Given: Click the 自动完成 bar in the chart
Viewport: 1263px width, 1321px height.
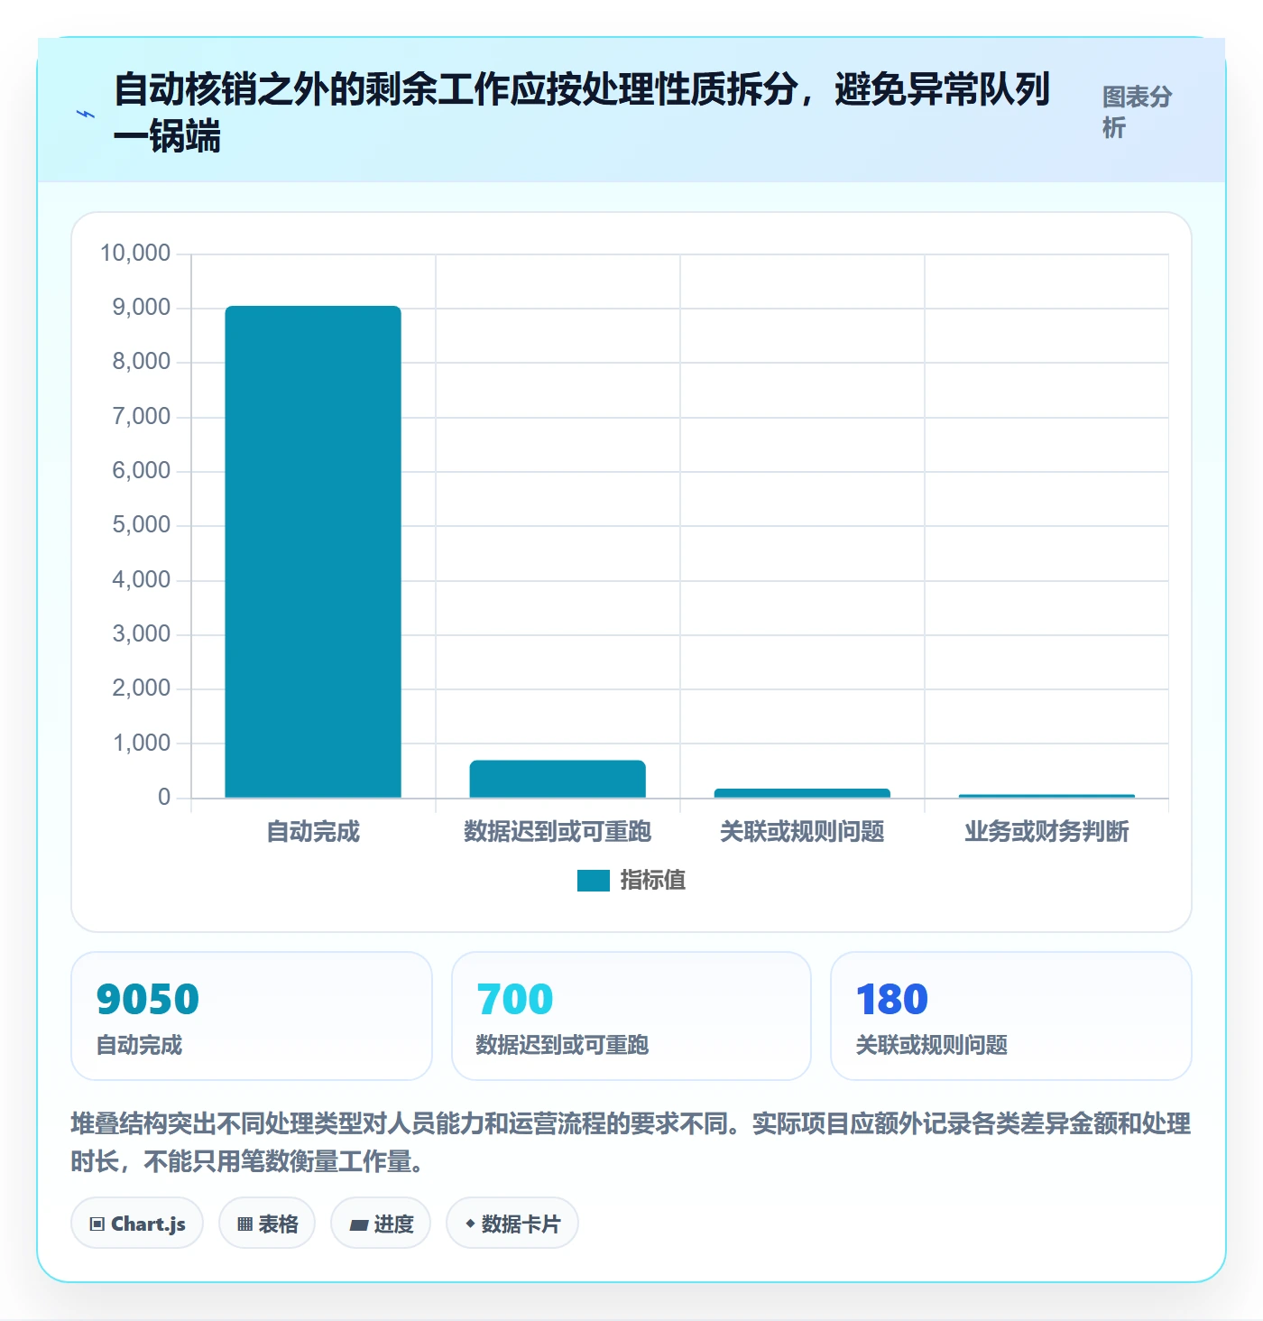Looking at the screenshot, I should (313, 551).
